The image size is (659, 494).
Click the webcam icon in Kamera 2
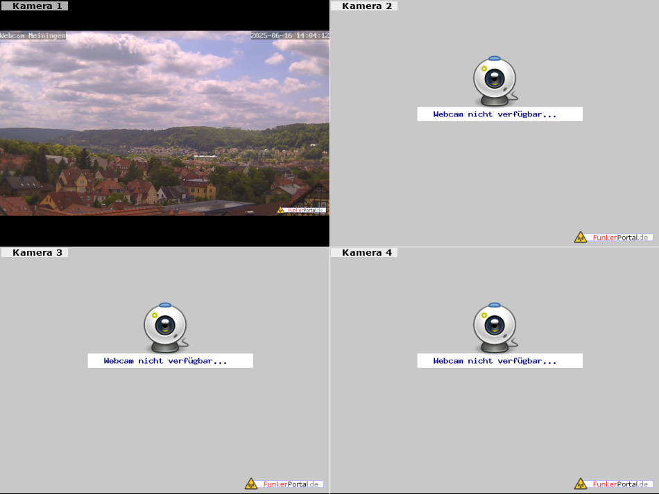[x=495, y=81]
